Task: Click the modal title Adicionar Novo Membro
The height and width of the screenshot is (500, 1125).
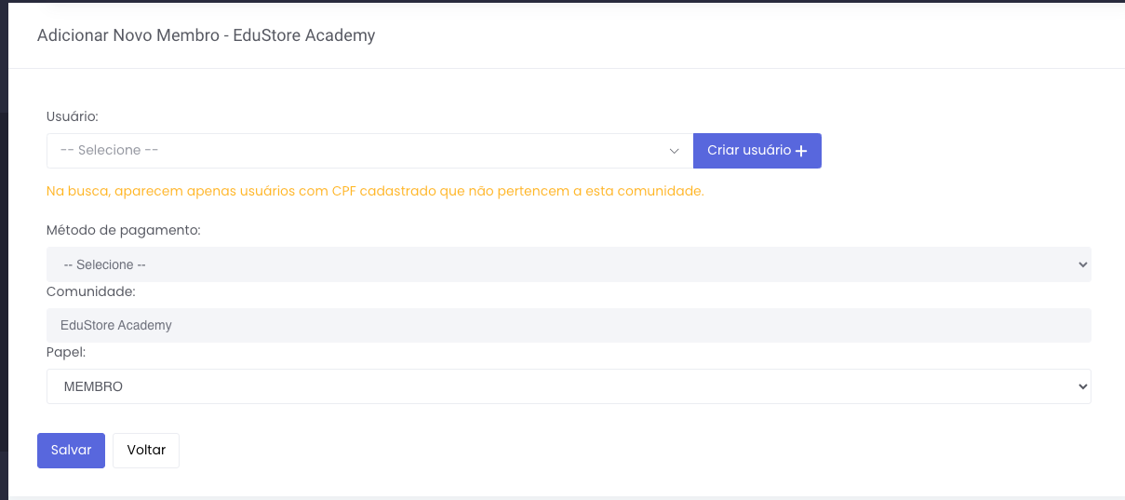Action: coord(206,35)
